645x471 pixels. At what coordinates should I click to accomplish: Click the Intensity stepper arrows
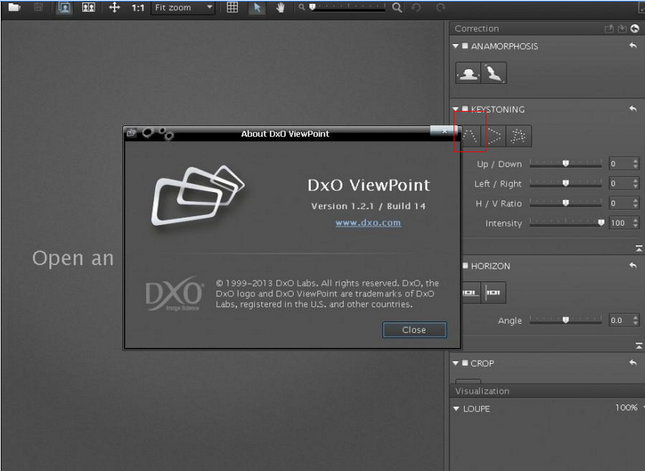(x=636, y=223)
